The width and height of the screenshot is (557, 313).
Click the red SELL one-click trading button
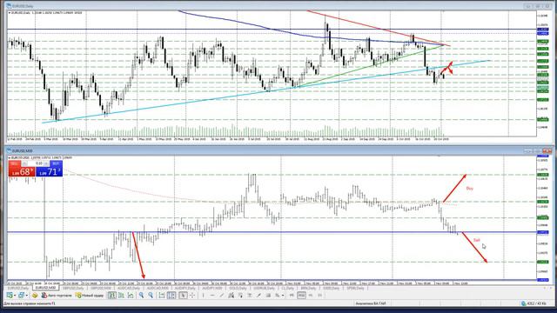[14, 163]
